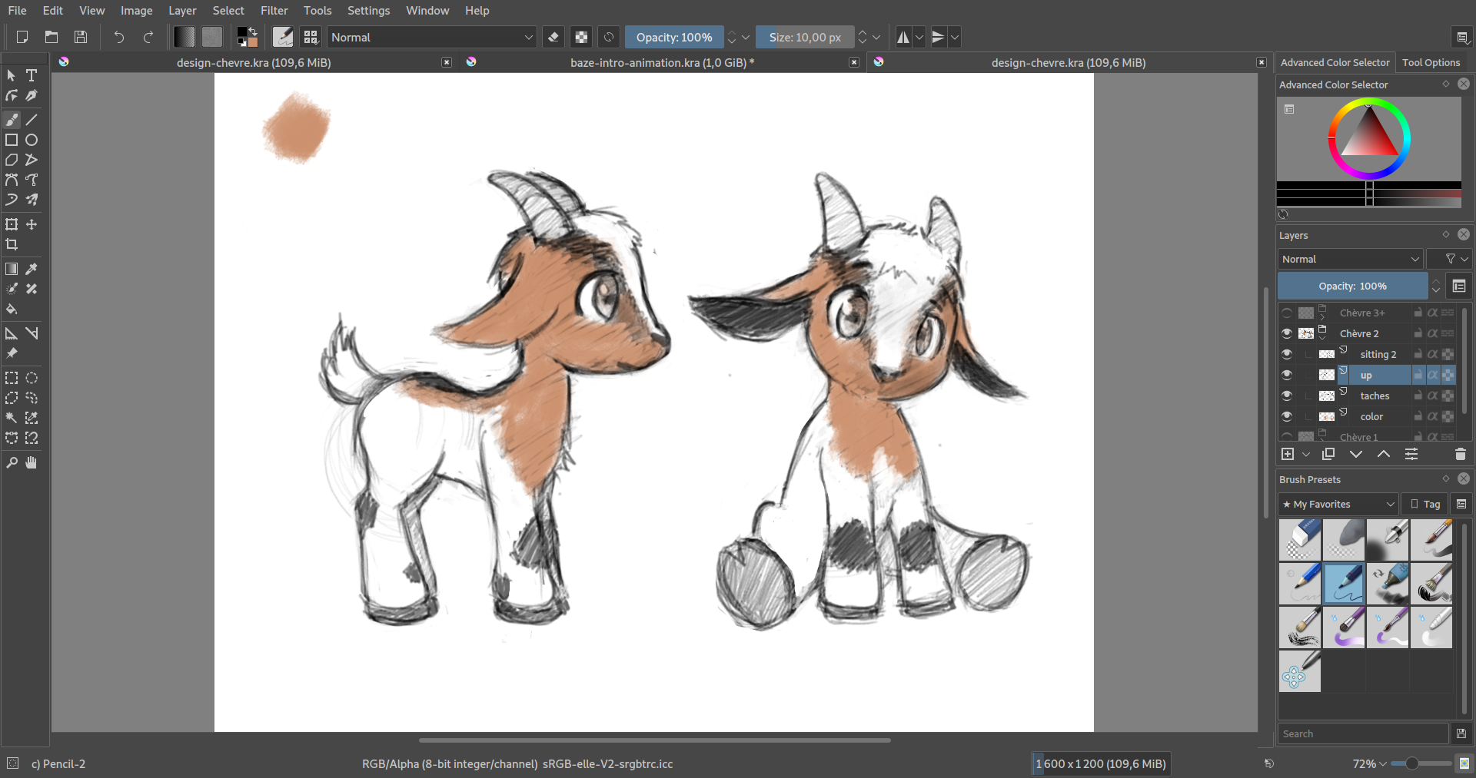Image resolution: width=1476 pixels, height=778 pixels.
Task: Select the Ellipse shape tool
Action: coord(32,140)
